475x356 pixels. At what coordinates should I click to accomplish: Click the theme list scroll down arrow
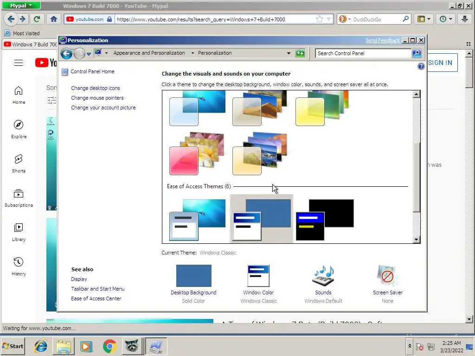tap(416, 240)
